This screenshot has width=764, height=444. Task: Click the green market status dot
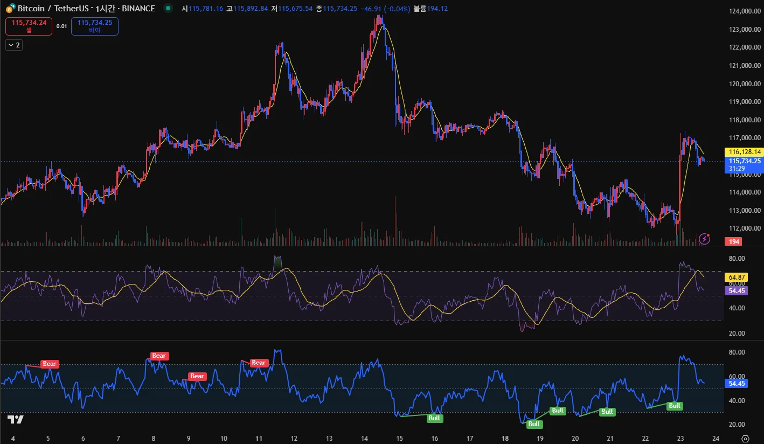point(168,9)
